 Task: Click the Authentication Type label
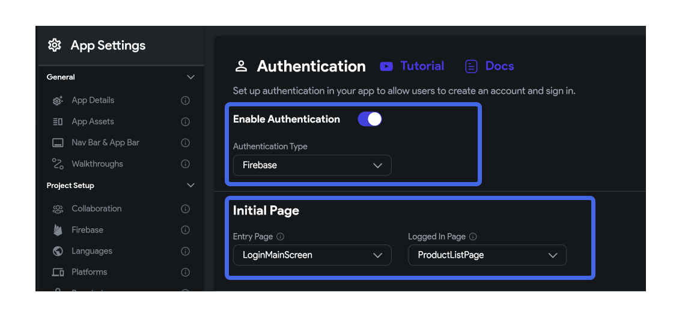tap(270, 147)
